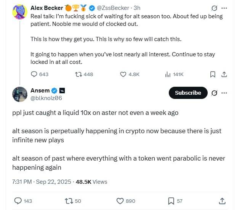This screenshot has width=237, height=210.
Task: Click Grok icon on Alex Becker's tweet
Action: point(214,8)
